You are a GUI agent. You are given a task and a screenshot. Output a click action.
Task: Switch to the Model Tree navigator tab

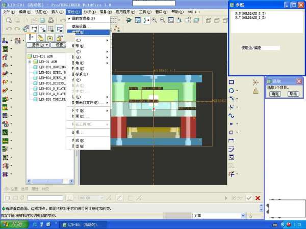[x=31, y=37]
